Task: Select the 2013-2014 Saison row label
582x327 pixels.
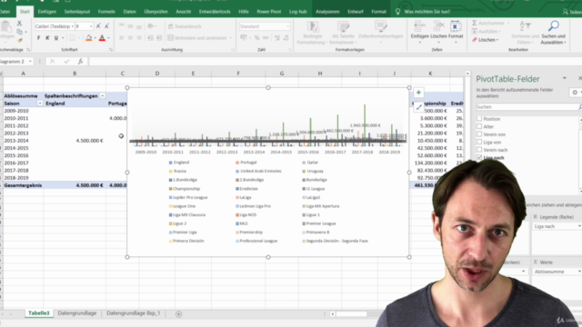Action: (x=16, y=141)
